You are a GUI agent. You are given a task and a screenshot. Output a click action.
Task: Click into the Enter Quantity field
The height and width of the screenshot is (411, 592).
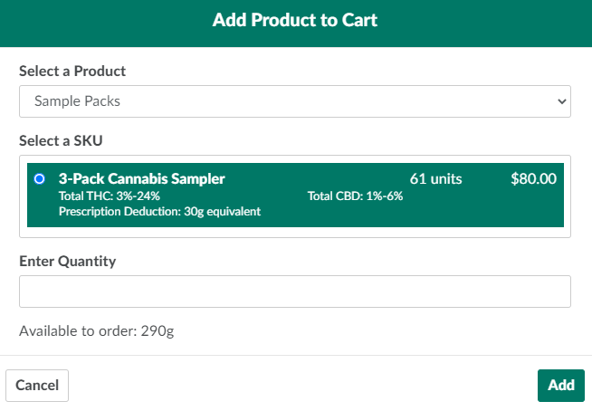click(295, 292)
